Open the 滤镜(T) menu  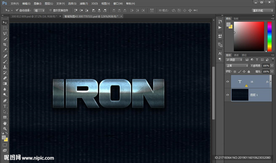tap(84, 4)
